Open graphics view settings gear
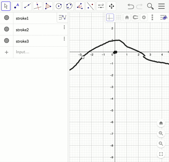The width and height of the screenshot is (169, 162). (x=144, y=17)
